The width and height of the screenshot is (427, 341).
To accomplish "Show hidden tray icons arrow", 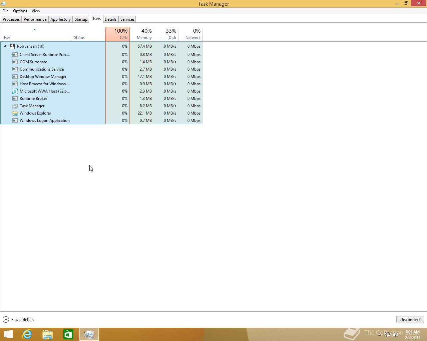I will [379, 335].
